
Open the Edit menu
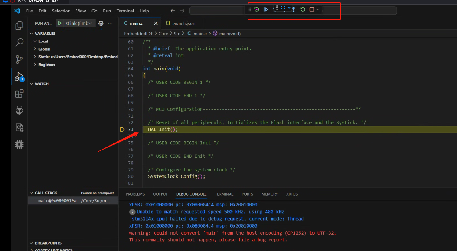point(42,11)
